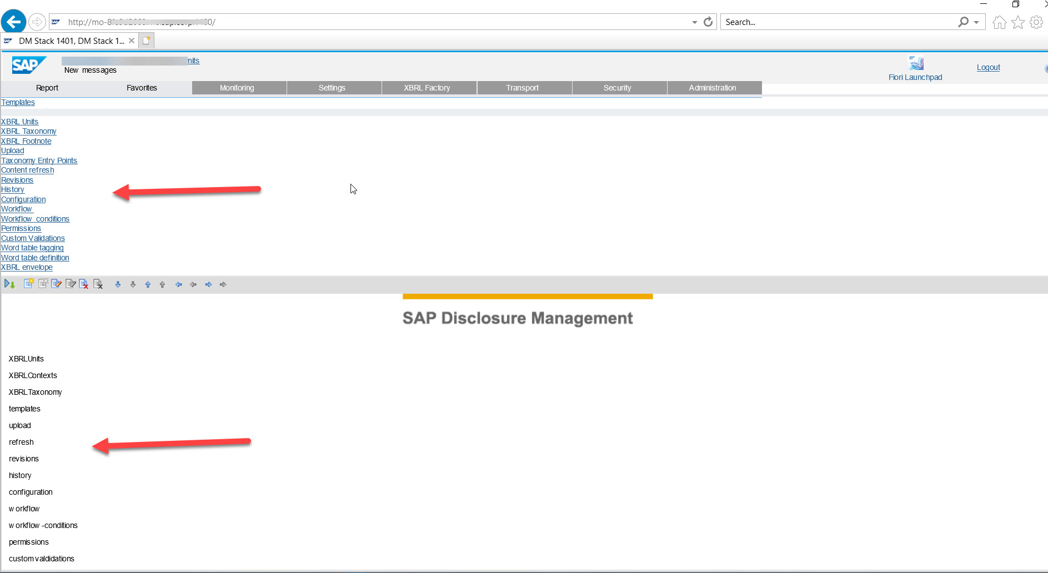Click the gray move down arrow

point(133,284)
